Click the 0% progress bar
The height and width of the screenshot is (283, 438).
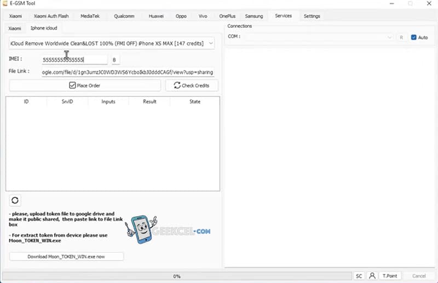coord(177,276)
